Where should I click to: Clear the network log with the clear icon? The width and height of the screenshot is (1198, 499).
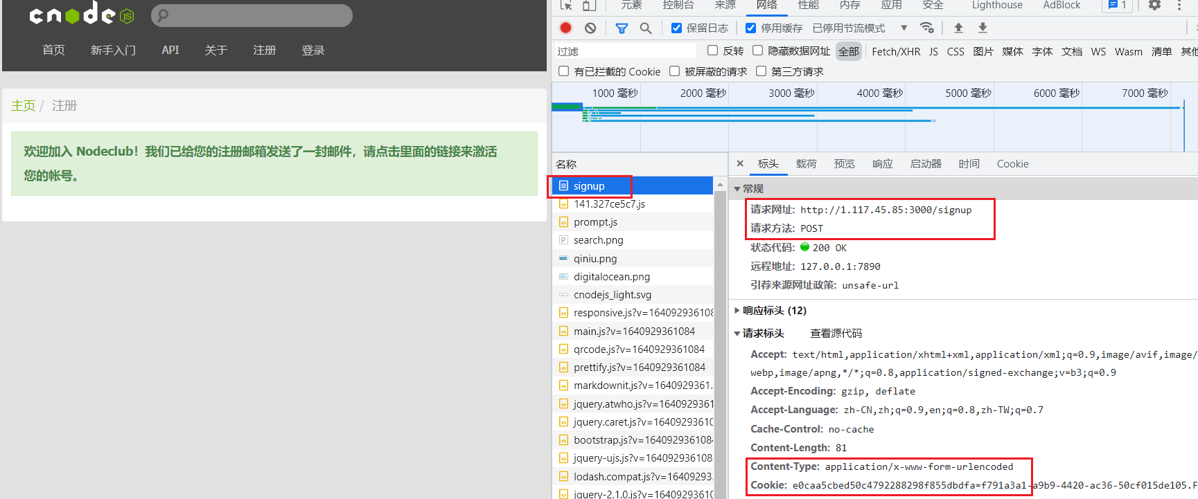(590, 28)
